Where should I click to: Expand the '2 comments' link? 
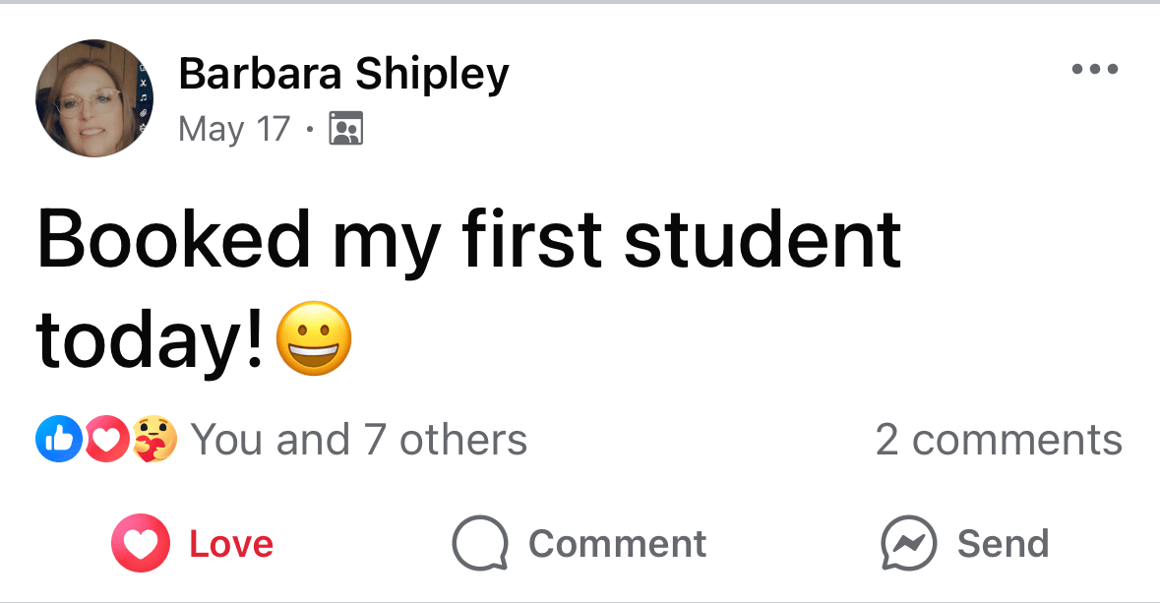pos(999,440)
